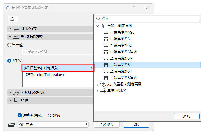
Task: Open the 寸法 layer dropdown
Action: tap(53, 125)
